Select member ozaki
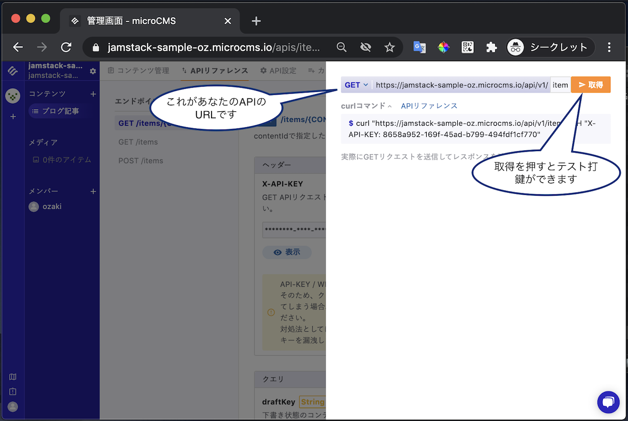This screenshot has width=628, height=421. tap(46, 206)
